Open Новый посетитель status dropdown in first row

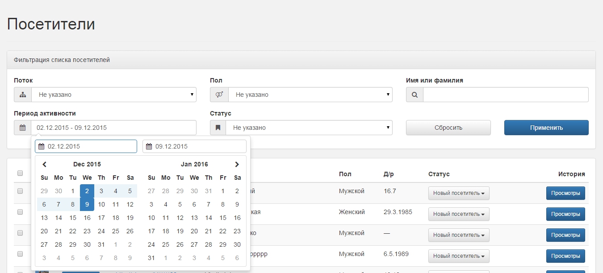point(459,193)
